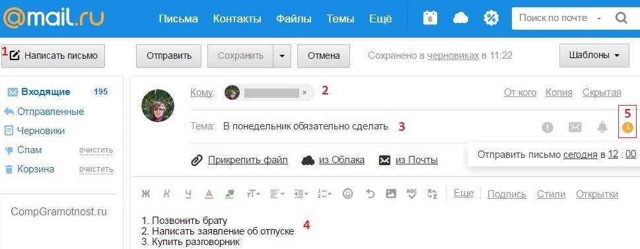Screen dimensions: 640x249
Task: Click the Прикрепить файл link
Action: tap(248, 160)
